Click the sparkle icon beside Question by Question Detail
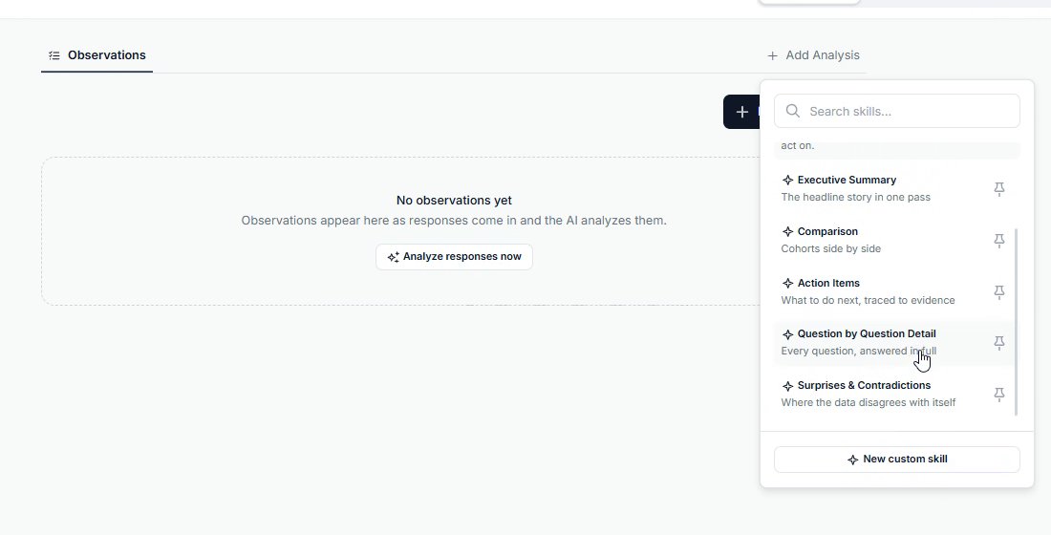Screen dimensions: 1051x535 point(787,334)
